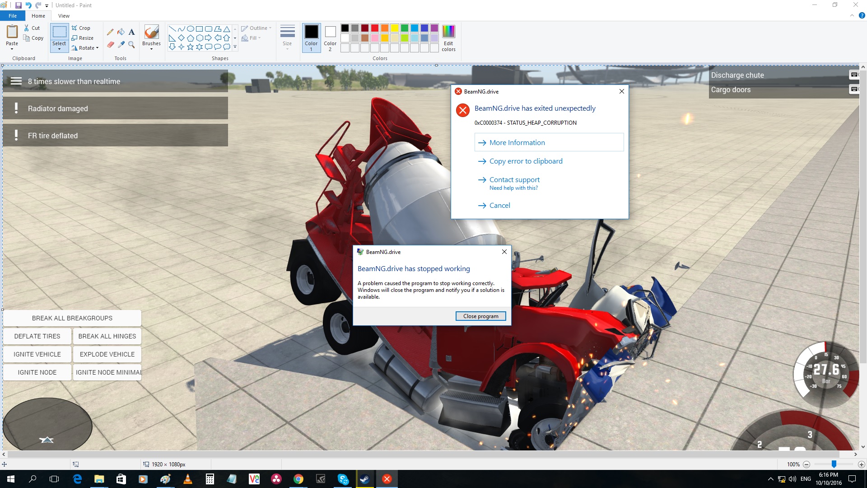
Task: Choose the Oval shape
Action: click(x=191, y=29)
